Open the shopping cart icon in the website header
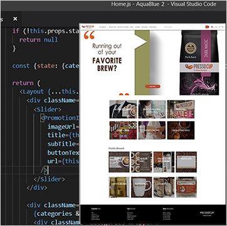This screenshot has height=226, width=227. [223, 27]
